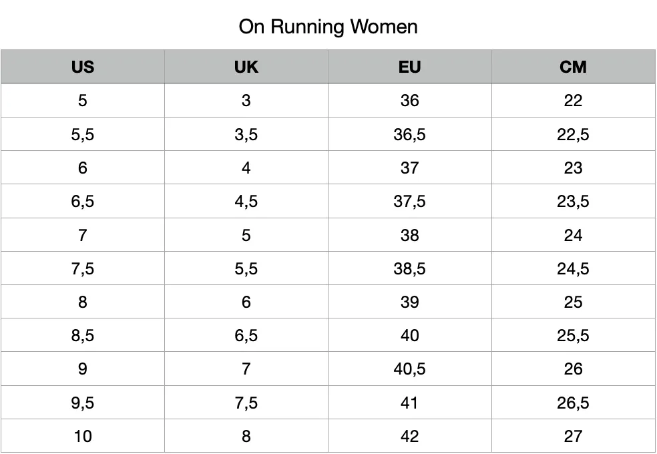The width and height of the screenshot is (657, 454).
Task: Select the US cell showing 8
Action: (x=83, y=302)
